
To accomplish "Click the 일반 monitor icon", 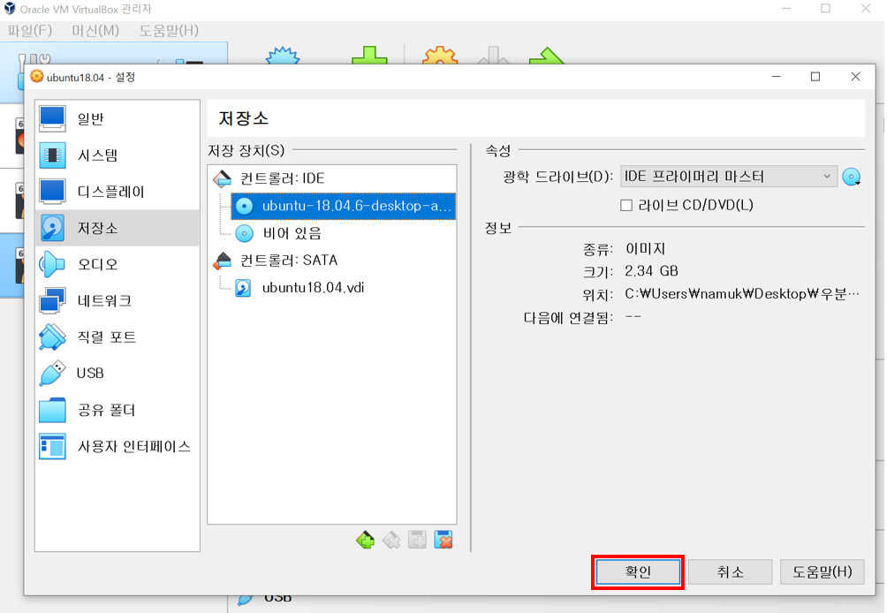I will (52, 118).
